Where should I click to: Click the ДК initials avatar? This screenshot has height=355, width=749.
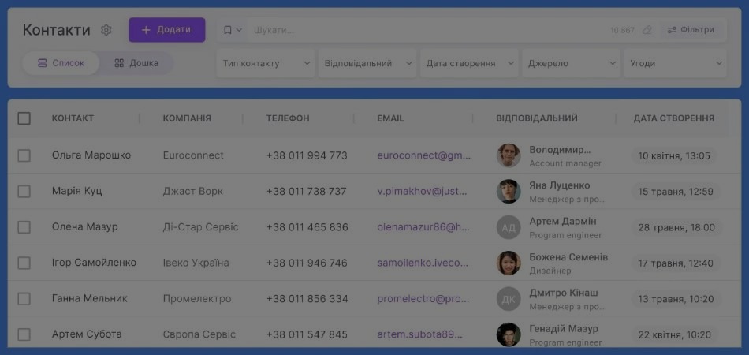tap(509, 299)
